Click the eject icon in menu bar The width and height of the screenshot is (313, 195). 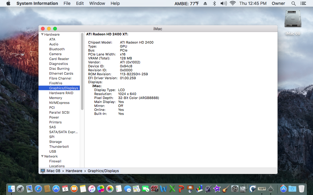[x=205, y=3]
